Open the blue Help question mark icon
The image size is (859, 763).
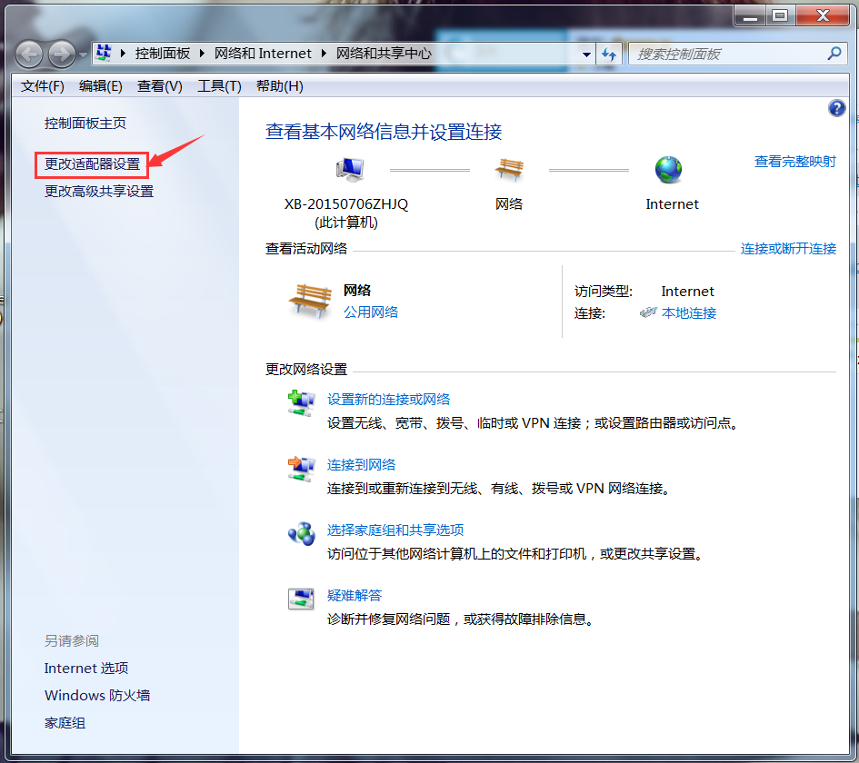[x=836, y=108]
